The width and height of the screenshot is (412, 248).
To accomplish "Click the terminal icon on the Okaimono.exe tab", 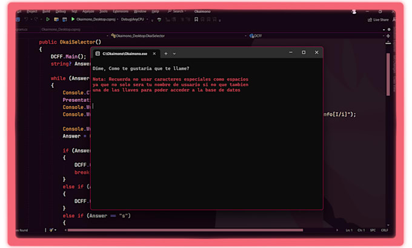I will [98, 53].
